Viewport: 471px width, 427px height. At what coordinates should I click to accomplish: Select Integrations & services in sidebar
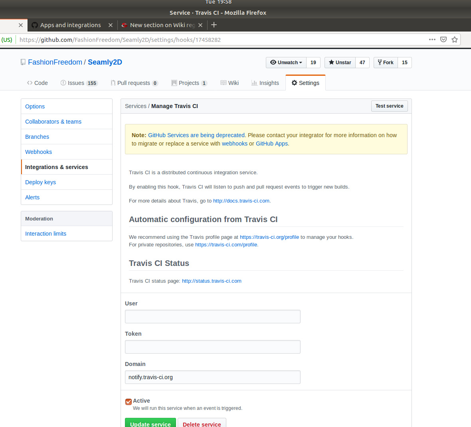pyautogui.click(x=67, y=167)
